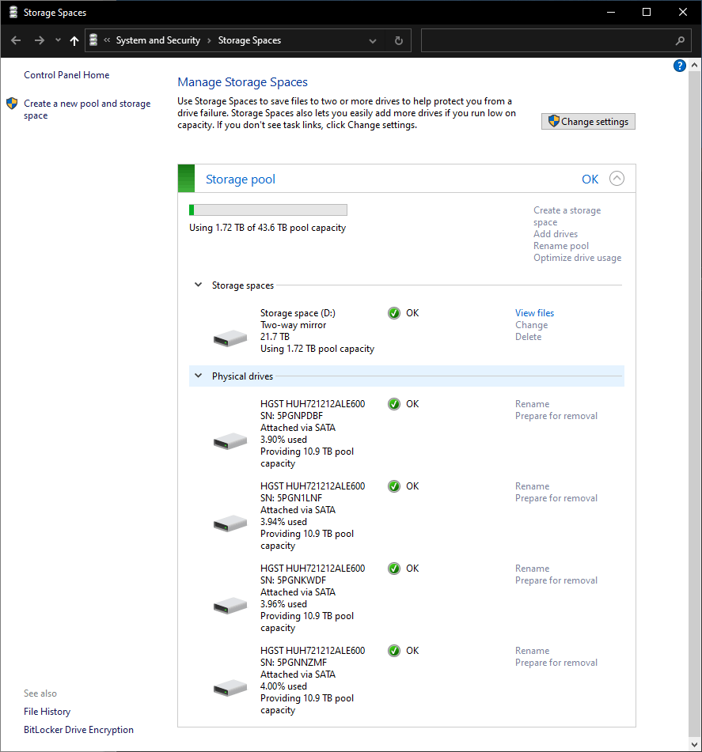702x752 pixels.
Task: Collapse the Storage spaces group
Action: click(x=198, y=285)
